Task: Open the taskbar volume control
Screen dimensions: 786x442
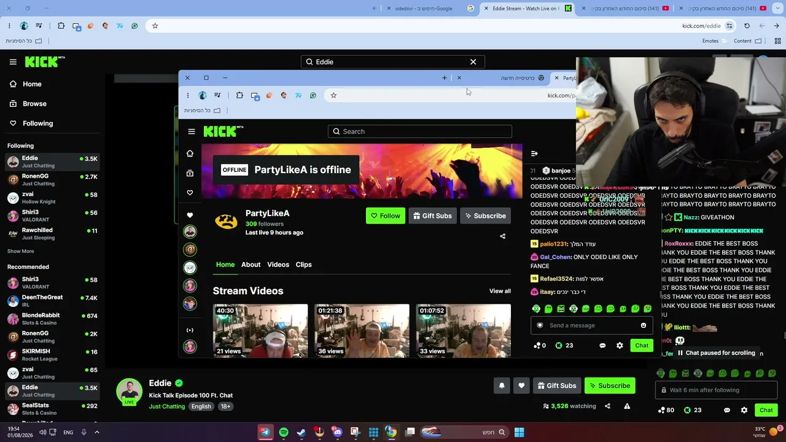Action: tap(42, 432)
